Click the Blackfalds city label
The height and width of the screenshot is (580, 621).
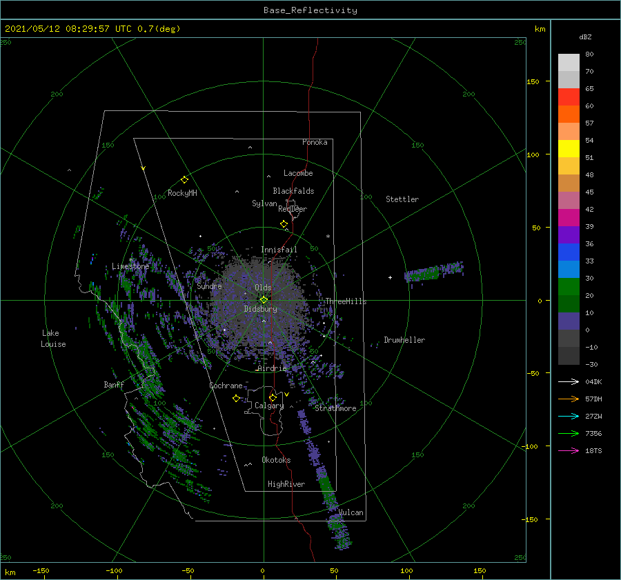293,191
